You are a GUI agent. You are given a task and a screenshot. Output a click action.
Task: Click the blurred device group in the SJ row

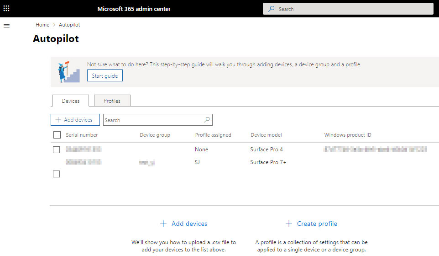(x=146, y=162)
